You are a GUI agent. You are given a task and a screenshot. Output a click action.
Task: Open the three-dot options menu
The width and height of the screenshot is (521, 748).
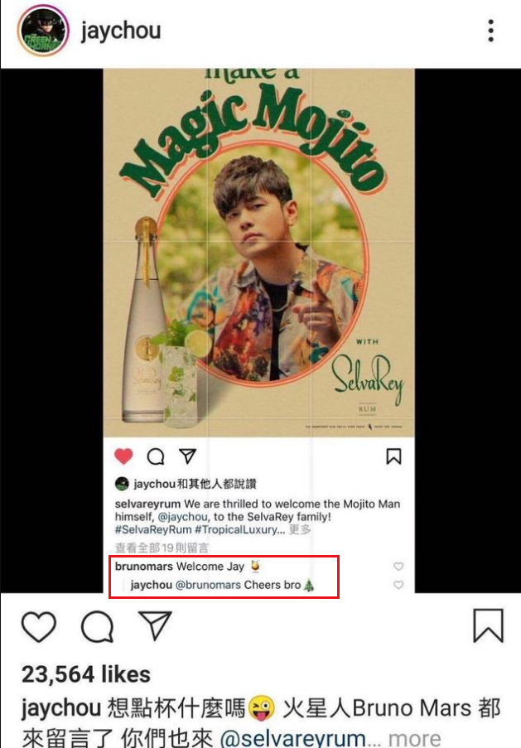[x=490, y=31]
